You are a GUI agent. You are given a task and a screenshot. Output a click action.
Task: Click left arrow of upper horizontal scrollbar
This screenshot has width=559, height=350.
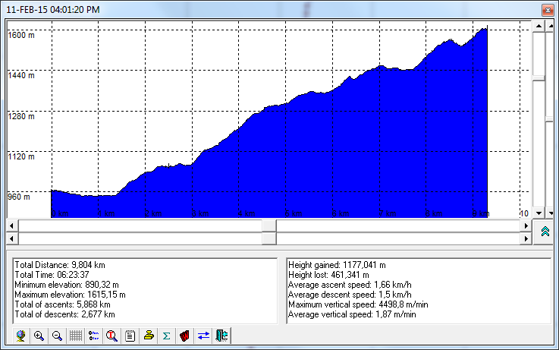coord(11,225)
